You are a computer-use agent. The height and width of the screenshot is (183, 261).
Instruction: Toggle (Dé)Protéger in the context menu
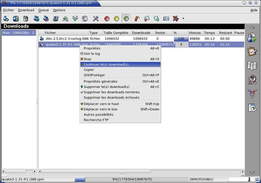(120, 75)
